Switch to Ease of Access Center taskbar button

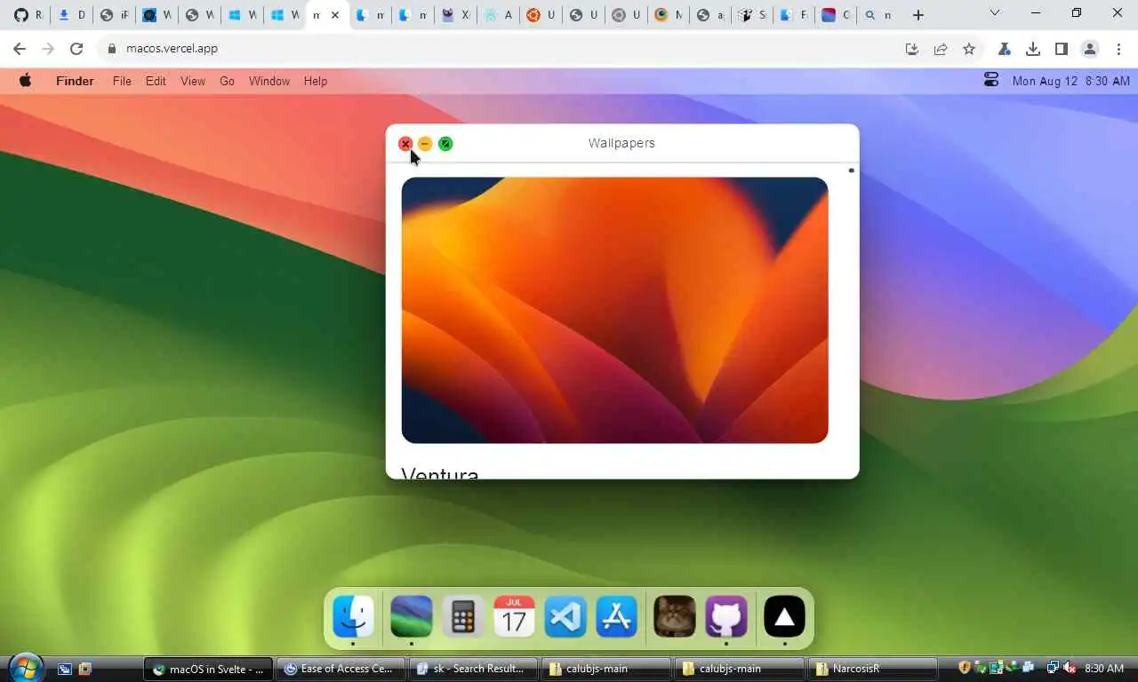tap(341, 669)
